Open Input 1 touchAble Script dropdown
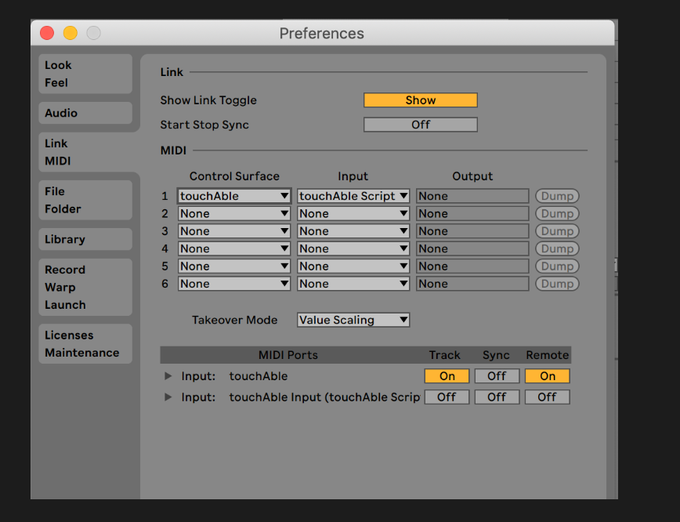 point(353,196)
